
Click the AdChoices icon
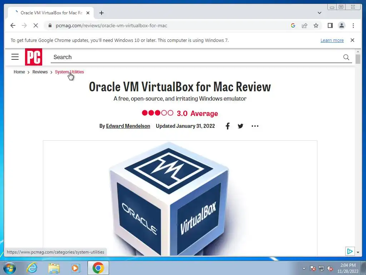(350, 251)
